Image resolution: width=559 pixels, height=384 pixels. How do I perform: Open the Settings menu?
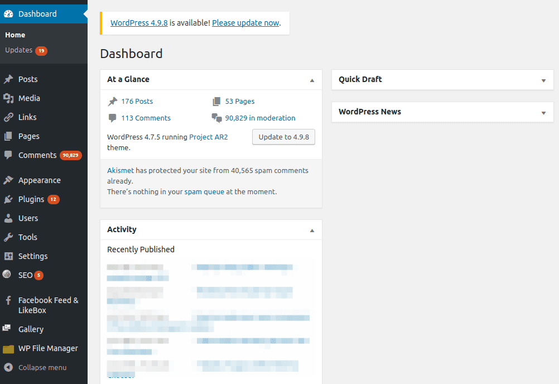click(x=33, y=256)
